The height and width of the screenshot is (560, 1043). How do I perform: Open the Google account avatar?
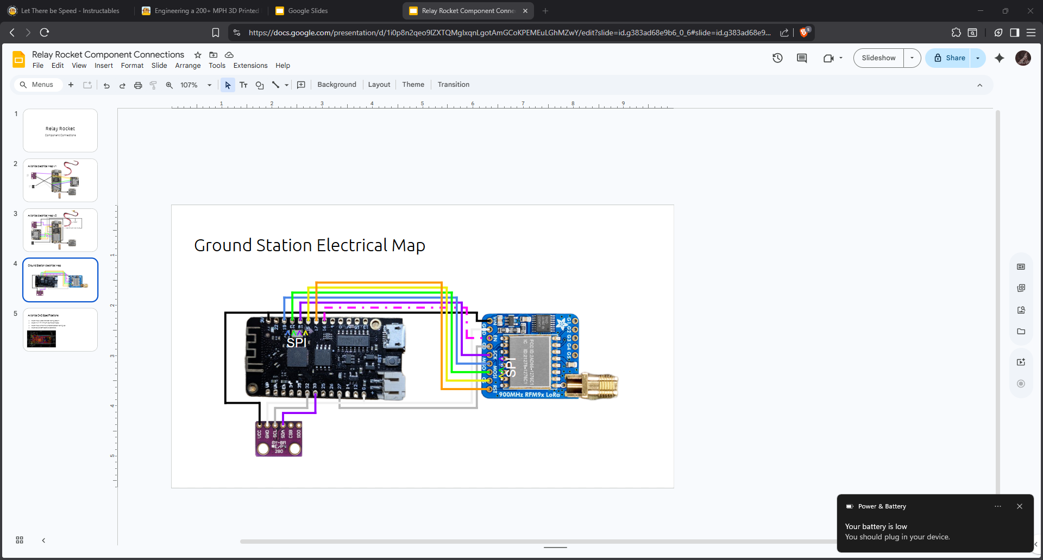pos(1023,58)
